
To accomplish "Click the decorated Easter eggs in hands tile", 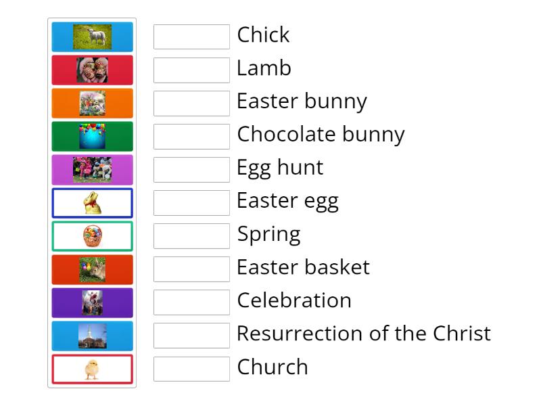I will [x=93, y=70].
